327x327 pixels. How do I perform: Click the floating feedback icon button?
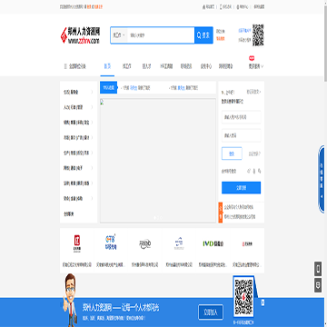(x=318, y=285)
